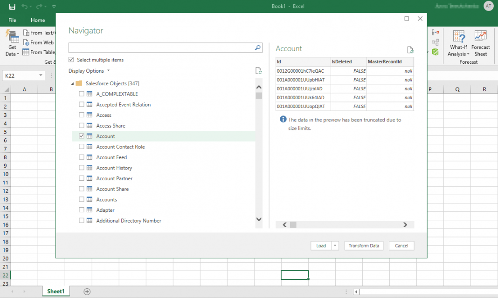The width and height of the screenshot is (498, 298).
Task: Import data using From Web
Action: [38, 42]
